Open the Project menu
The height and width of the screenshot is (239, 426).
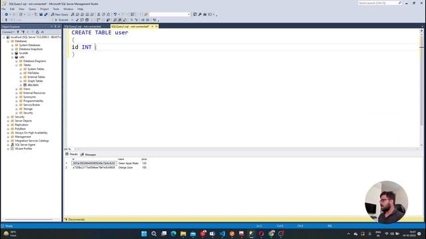tap(45, 9)
